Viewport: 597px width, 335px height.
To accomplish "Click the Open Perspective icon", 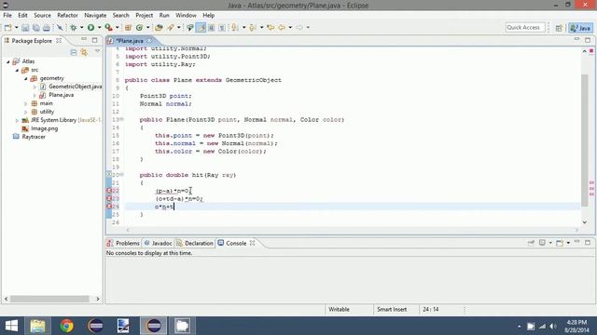I will (x=559, y=28).
